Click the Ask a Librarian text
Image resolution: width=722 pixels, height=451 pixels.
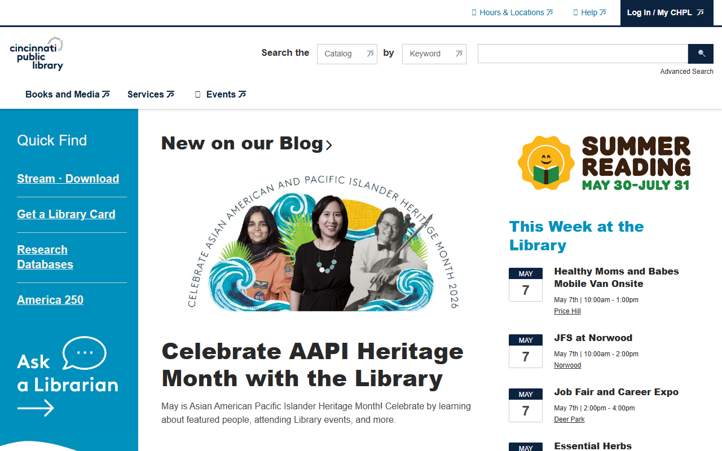coord(68,373)
